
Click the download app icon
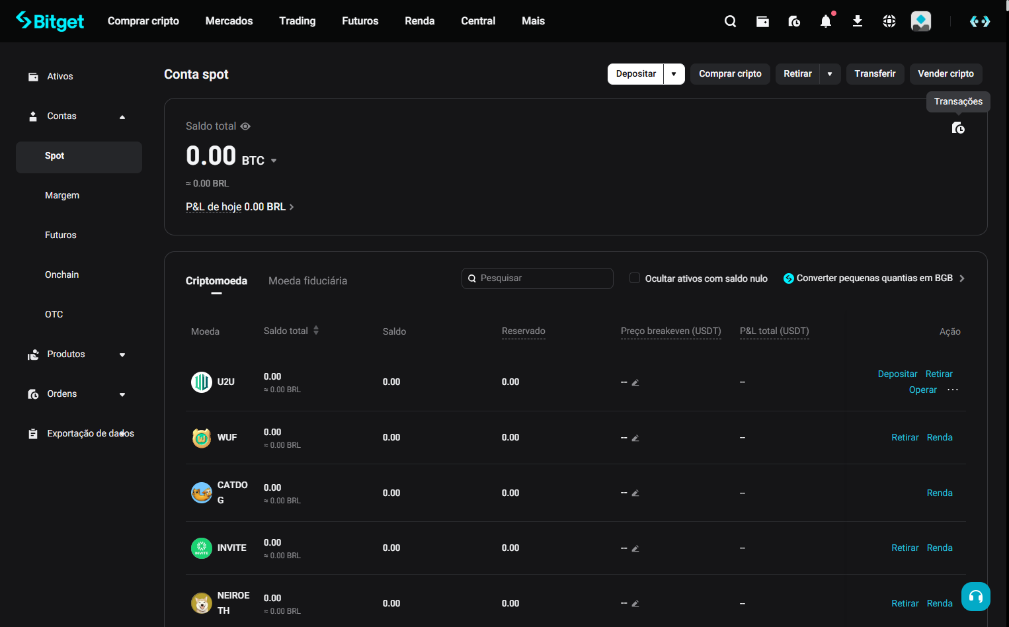[x=858, y=21]
